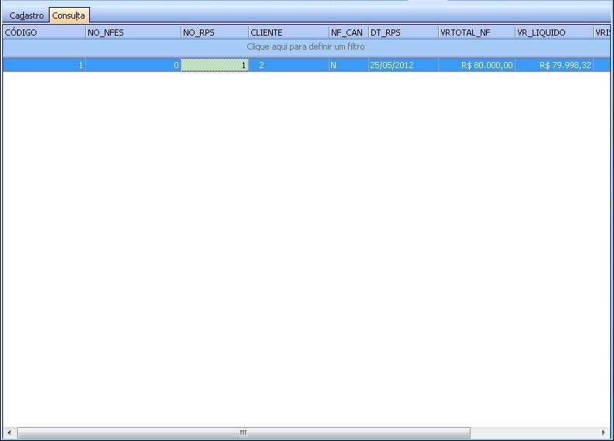
Task: Click the date cell 25/05/2012
Action: [x=402, y=66]
